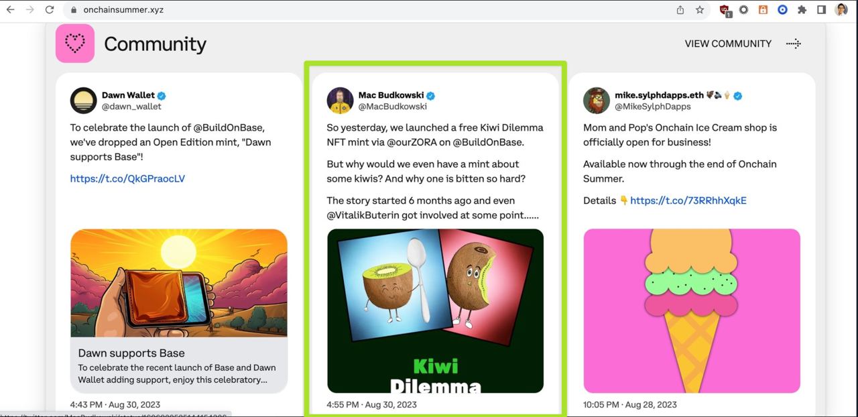858x417 pixels.
Task: Click the Chrome profile avatar icon
Action: pyautogui.click(x=841, y=10)
